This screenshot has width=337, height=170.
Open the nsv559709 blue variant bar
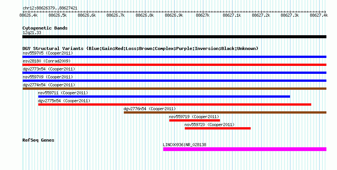(x=174, y=81)
